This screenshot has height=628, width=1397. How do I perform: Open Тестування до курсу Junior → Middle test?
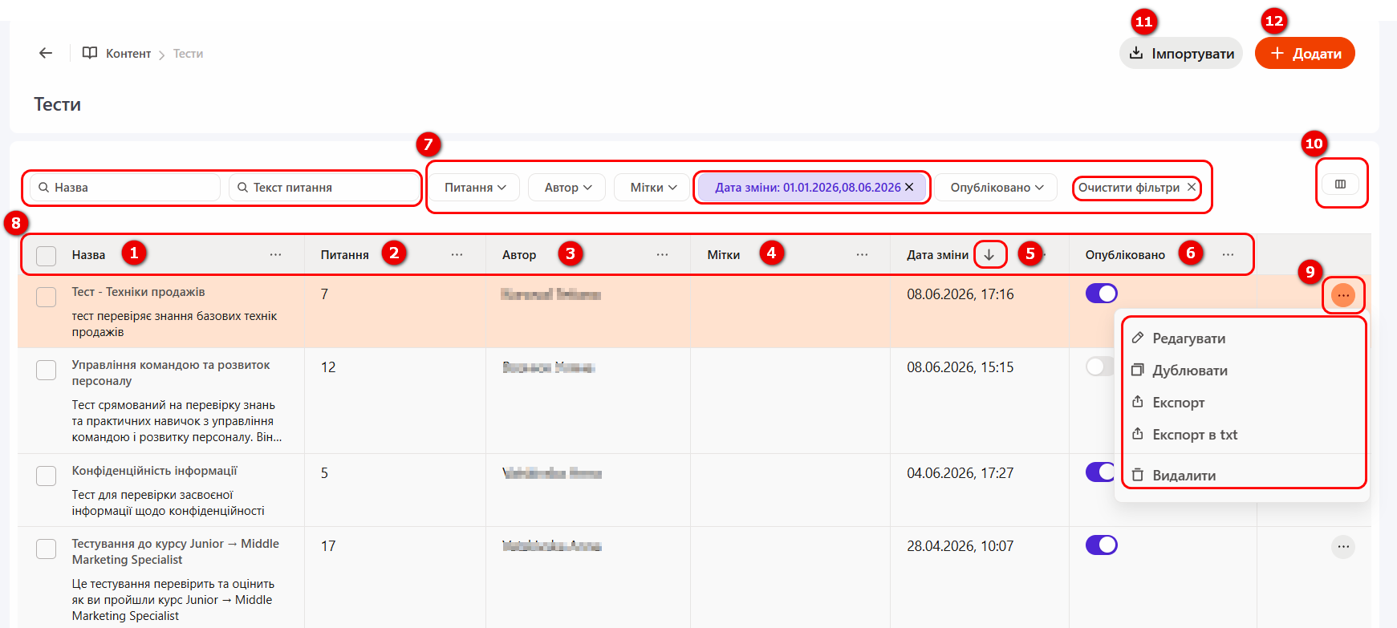[176, 552]
